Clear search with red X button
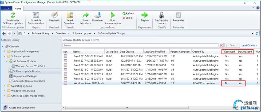Image resolution: width=261 pixels, height=112 pixels. (x=221, y=45)
